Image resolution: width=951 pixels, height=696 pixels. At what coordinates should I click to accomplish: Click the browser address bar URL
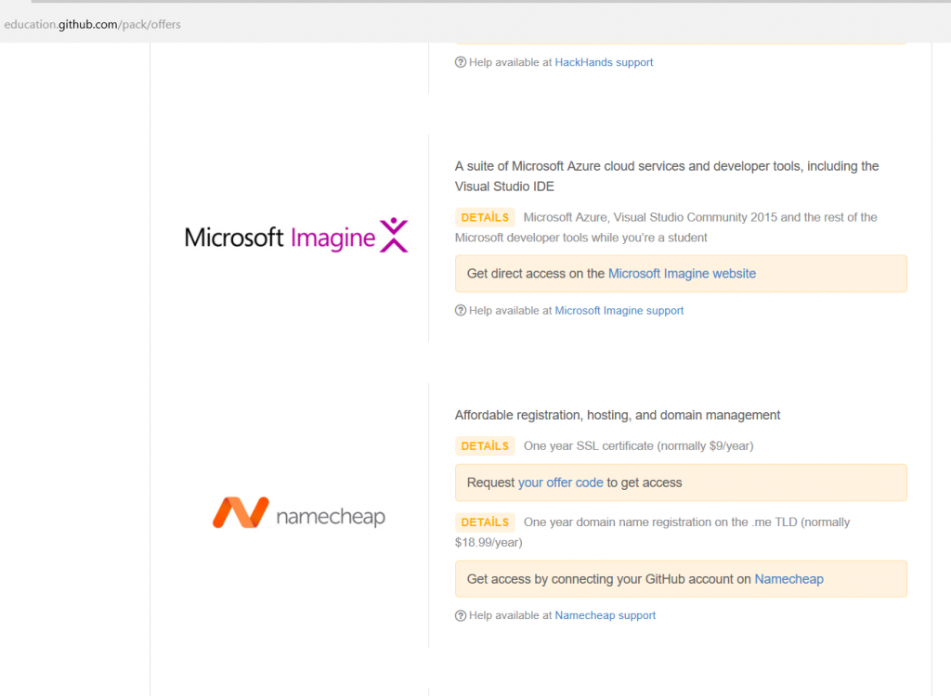(x=92, y=25)
